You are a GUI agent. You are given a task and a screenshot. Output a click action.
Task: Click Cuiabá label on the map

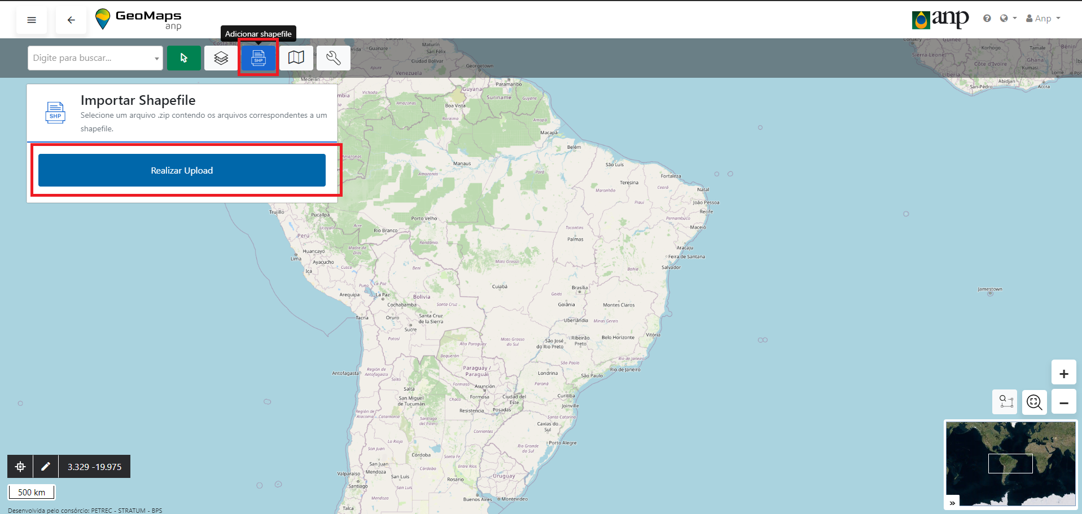tap(500, 286)
